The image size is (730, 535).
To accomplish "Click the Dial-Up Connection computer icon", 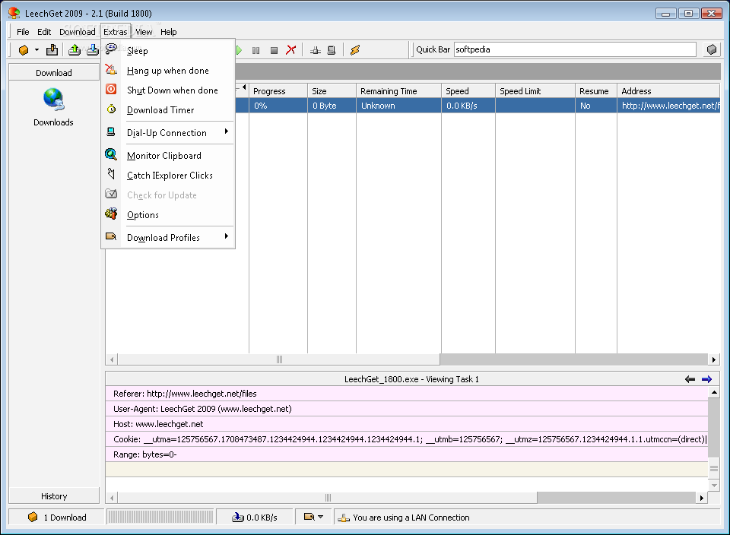I will [x=111, y=131].
